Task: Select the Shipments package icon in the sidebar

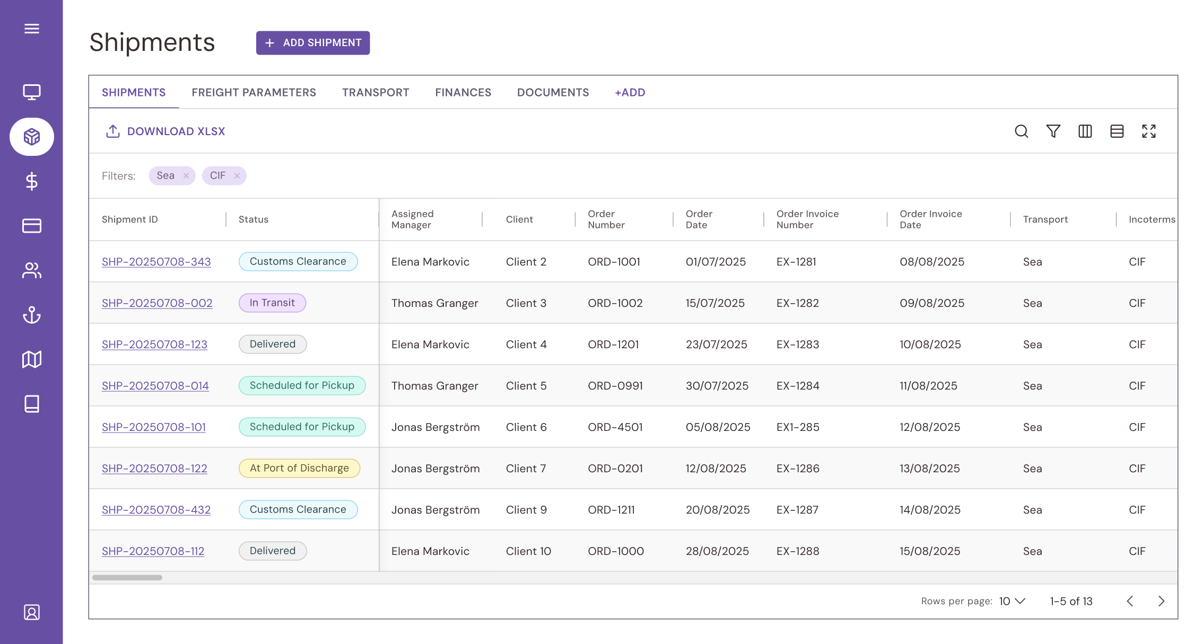Action: pos(32,136)
